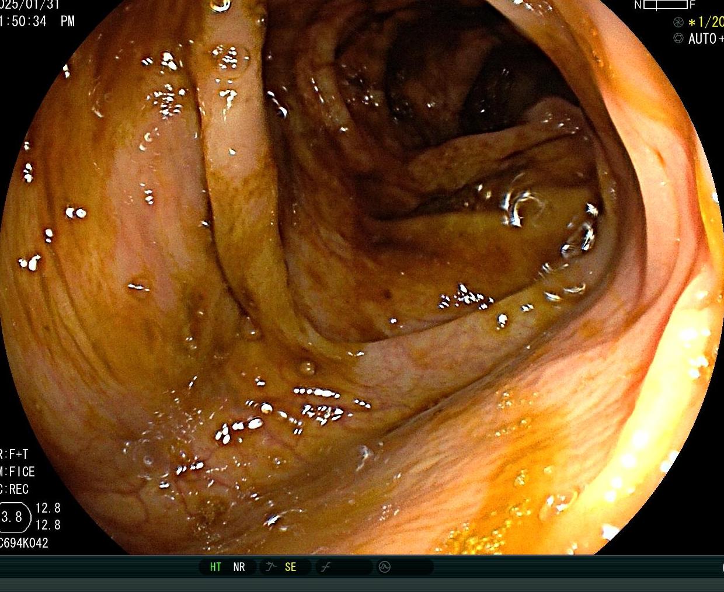Click the yellow *1/20 shutter value

coord(706,22)
